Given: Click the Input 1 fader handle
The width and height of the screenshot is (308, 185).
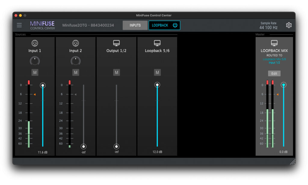Looking at the screenshot, I should tap(43, 85).
